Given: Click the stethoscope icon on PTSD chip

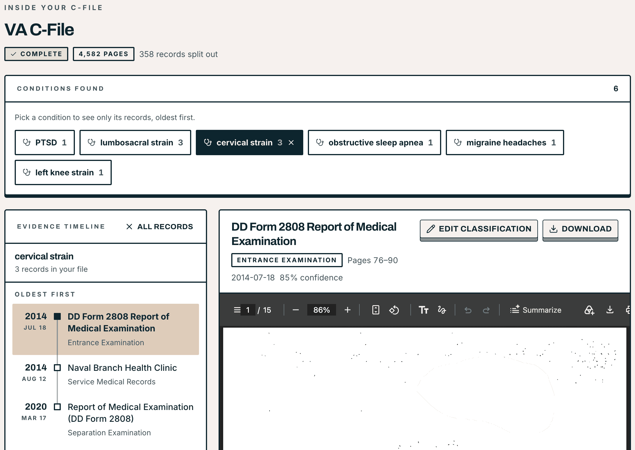Looking at the screenshot, I should coord(27,143).
